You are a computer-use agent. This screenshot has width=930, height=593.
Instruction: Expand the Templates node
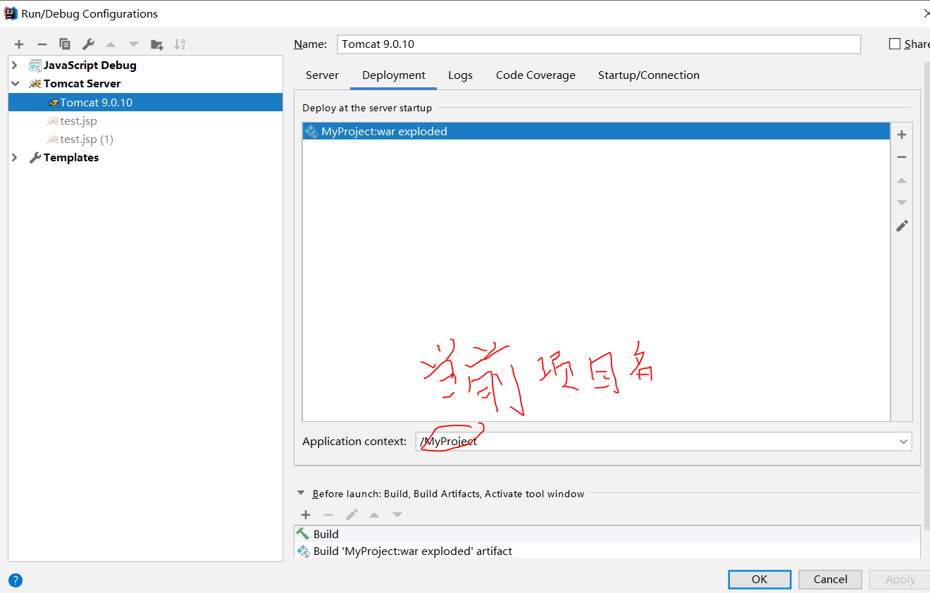click(15, 158)
